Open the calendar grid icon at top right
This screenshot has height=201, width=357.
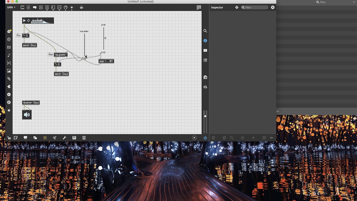(199, 8)
